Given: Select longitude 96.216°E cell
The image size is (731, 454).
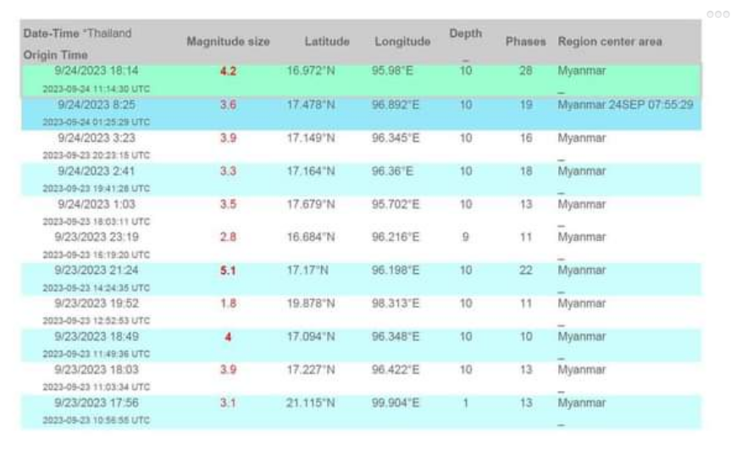Looking at the screenshot, I should click(396, 238).
